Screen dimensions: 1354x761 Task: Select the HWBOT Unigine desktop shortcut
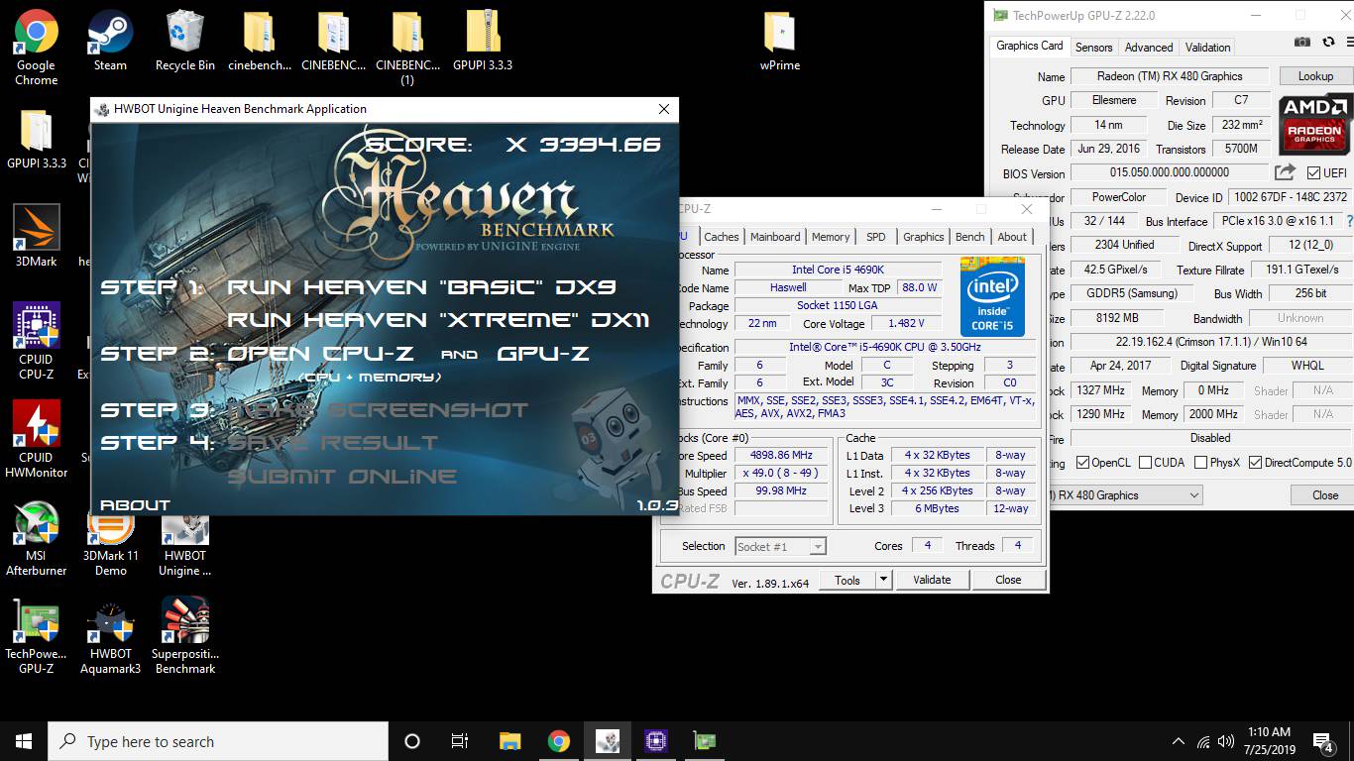coord(185,544)
